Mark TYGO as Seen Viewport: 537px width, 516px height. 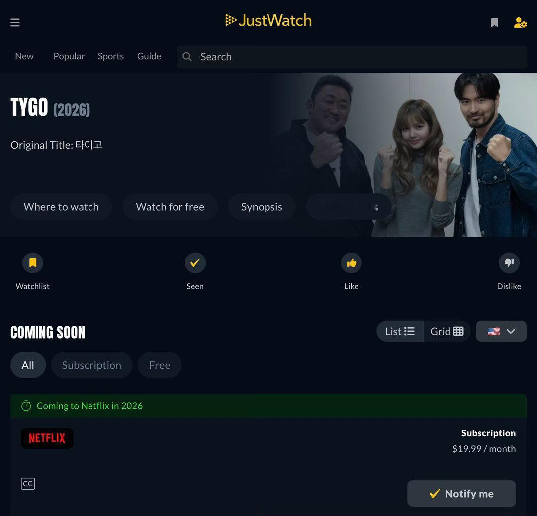pyautogui.click(x=195, y=263)
